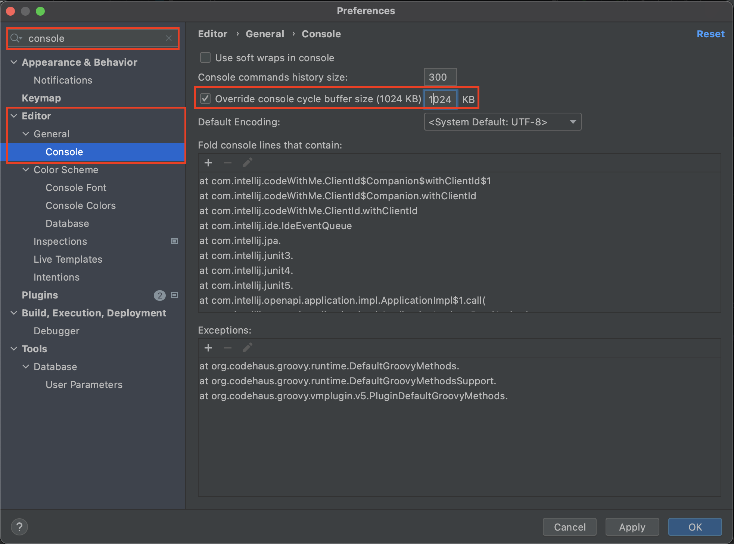Uncheck Override console cycle buffer size
734x544 pixels.
(205, 99)
